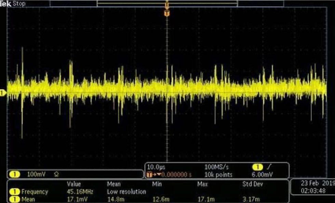Screen dimensions: 335x203
Task: Click the 45.16MHz frequency value
Action: click(x=80, y=192)
